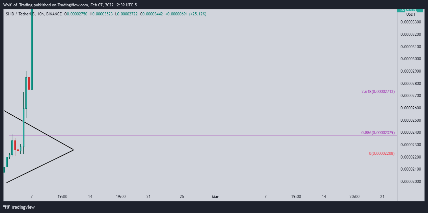
Task: Select the 2.618(0.00002713) Fibonacci label
Action: pyautogui.click(x=378, y=92)
